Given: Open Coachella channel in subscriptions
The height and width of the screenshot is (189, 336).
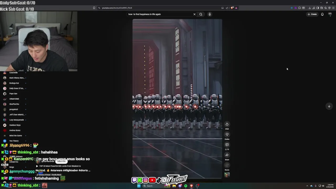Looking at the screenshot, I should pos(14,73).
